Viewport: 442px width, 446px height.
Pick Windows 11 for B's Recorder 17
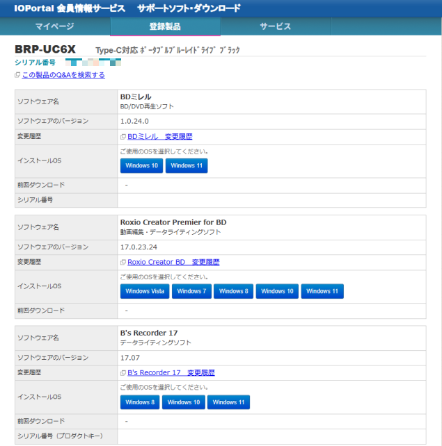coord(228,402)
